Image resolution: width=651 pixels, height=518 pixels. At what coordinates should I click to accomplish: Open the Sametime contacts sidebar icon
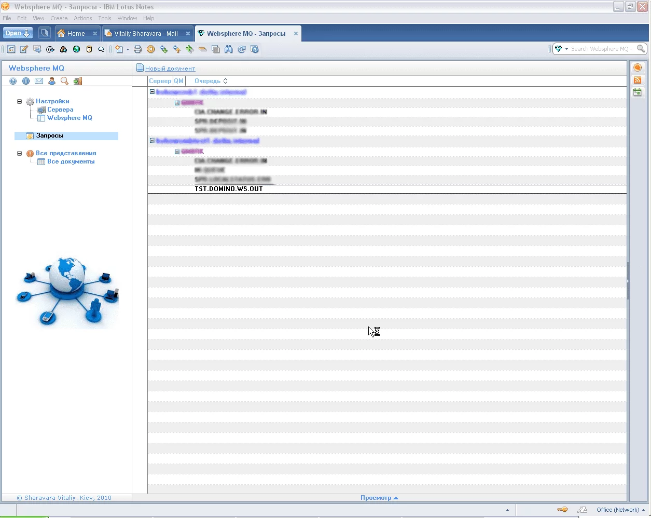[x=638, y=67]
